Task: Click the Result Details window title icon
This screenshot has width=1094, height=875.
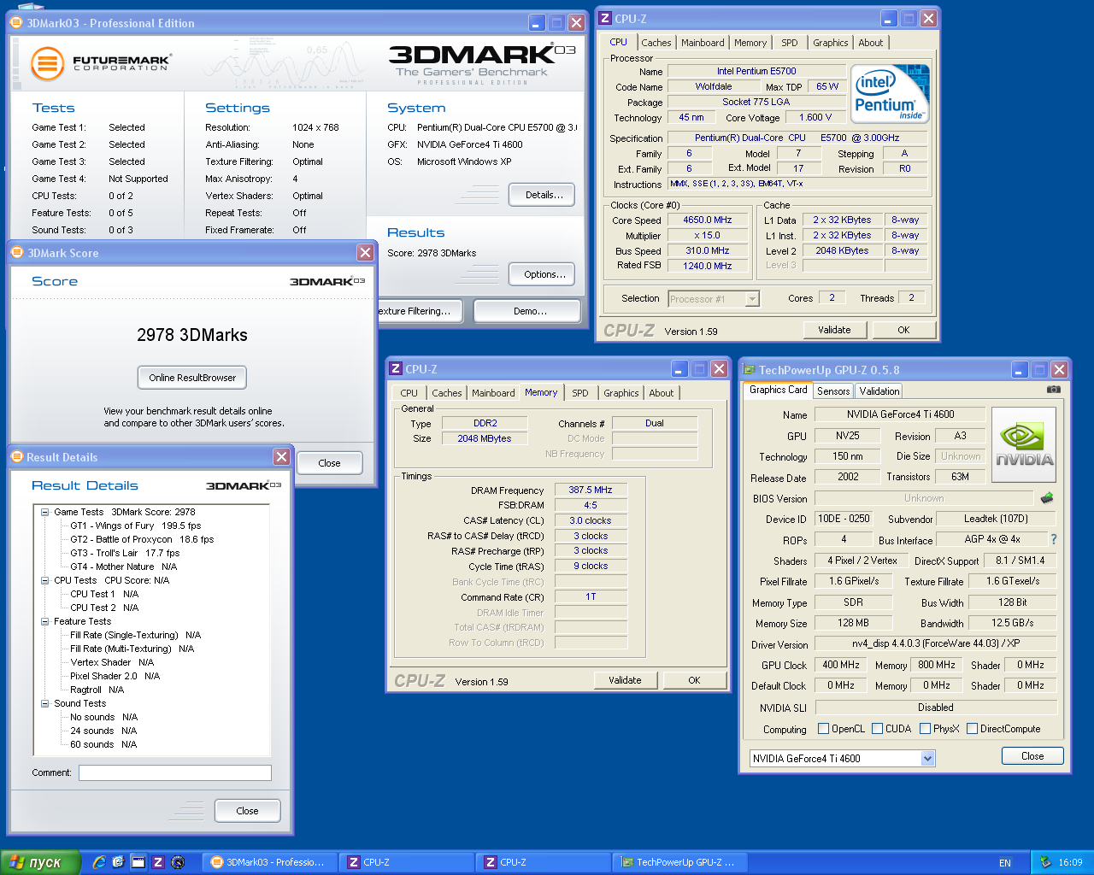Action: click(x=16, y=457)
